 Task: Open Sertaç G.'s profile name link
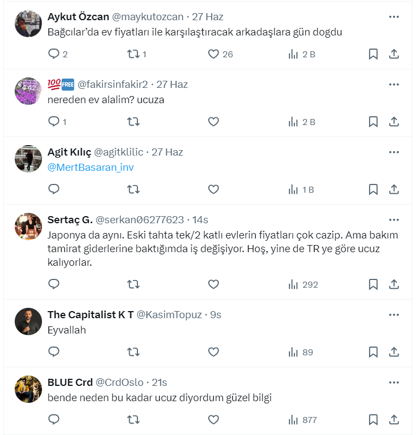point(70,219)
